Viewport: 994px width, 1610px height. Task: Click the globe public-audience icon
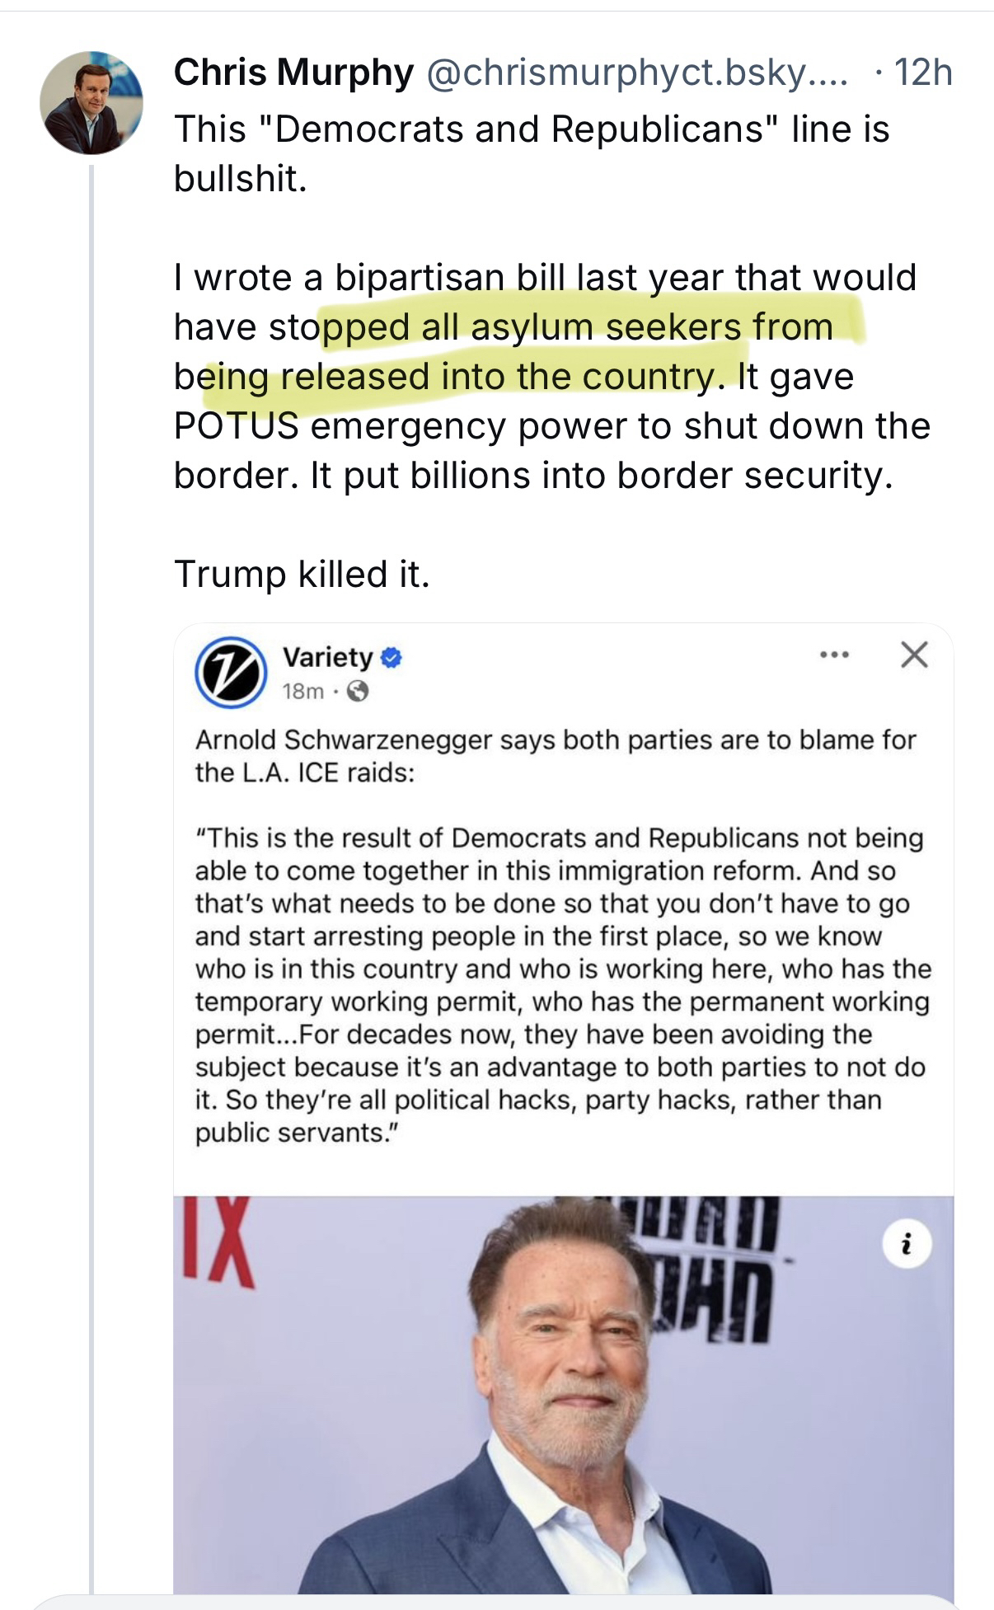358,692
